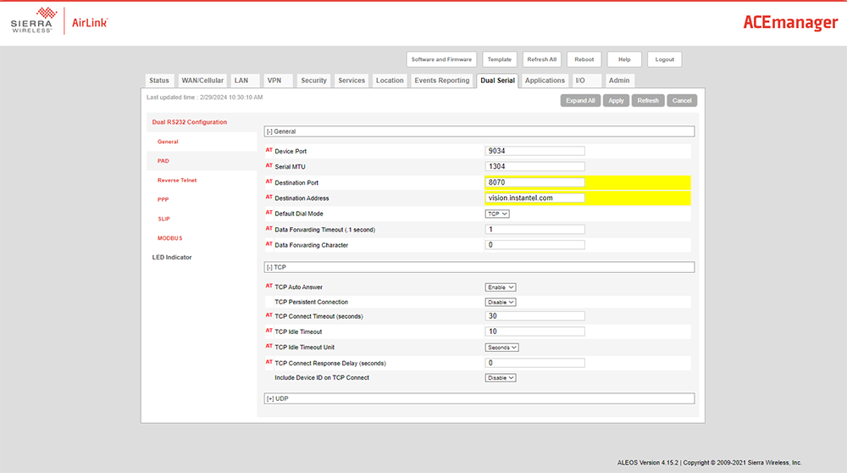Viewport: 847px width, 473px height.
Task: Open LED Indicator in the sidebar
Action: pyautogui.click(x=172, y=258)
